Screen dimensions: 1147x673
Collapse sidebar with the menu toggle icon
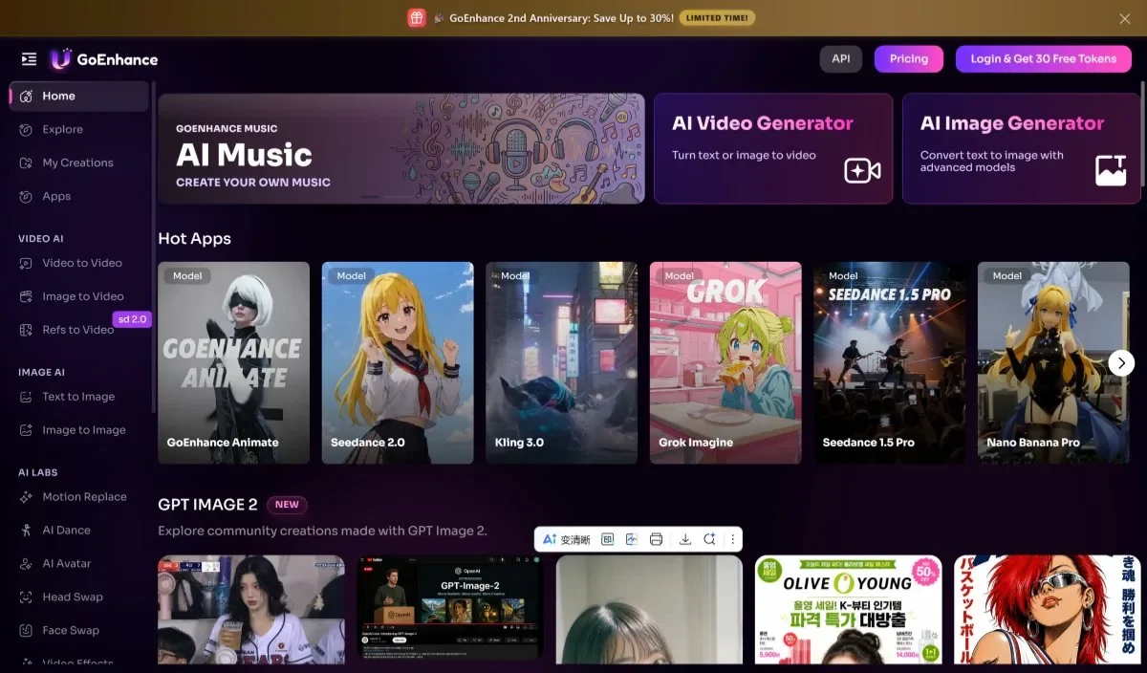pyautogui.click(x=29, y=59)
